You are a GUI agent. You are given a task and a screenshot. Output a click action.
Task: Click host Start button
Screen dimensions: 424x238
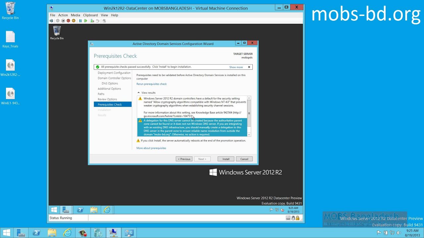pyautogui.click(x=6, y=233)
